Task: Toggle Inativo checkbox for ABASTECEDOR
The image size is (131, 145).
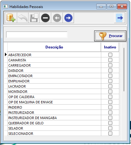Action: [x=110, y=55]
